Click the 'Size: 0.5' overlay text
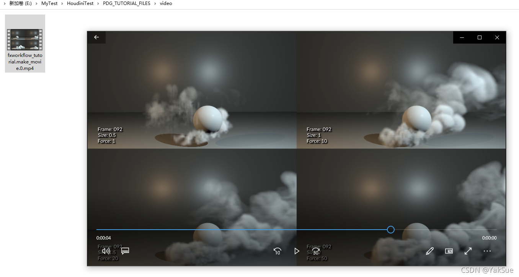The image size is (519, 277). 107,135
